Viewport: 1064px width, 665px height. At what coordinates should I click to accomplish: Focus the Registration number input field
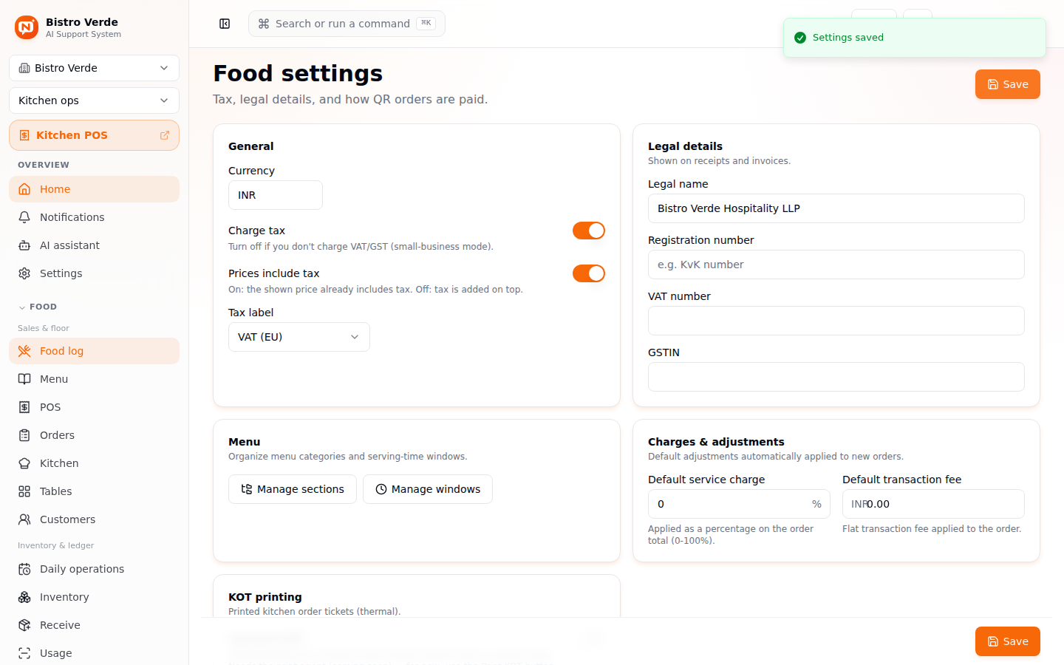(836, 265)
